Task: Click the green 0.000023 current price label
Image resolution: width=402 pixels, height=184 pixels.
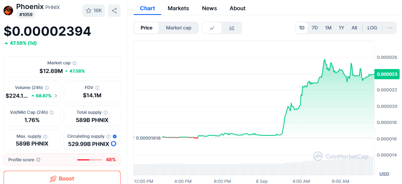Action: [x=387, y=74]
